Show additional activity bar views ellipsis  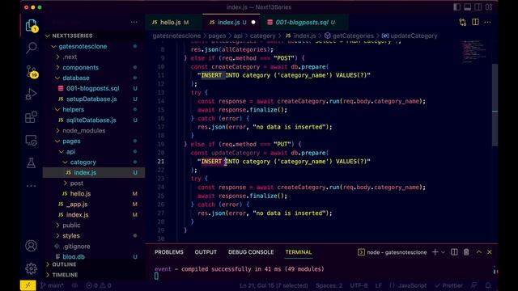[31, 186]
